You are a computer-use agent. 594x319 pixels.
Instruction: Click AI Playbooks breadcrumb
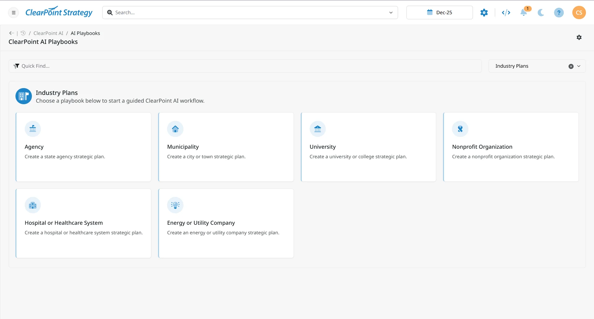(85, 33)
